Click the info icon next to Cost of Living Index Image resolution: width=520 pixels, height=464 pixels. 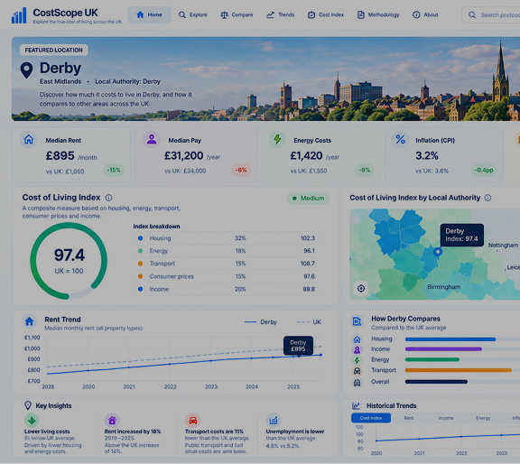pos(108,198)
